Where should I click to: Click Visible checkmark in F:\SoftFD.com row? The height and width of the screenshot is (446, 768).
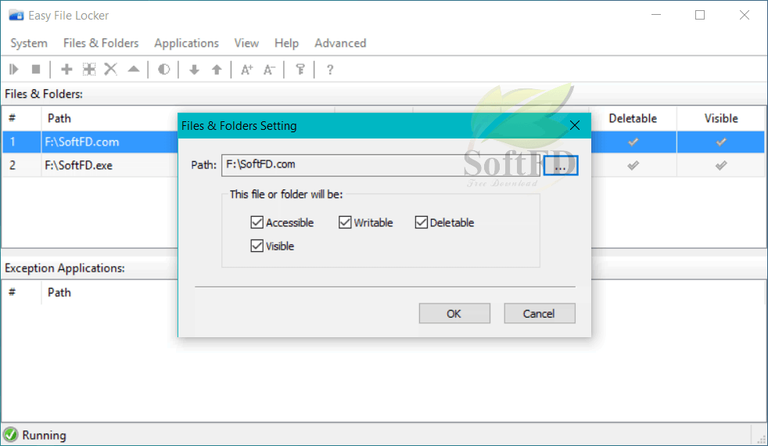coord(721,142)
